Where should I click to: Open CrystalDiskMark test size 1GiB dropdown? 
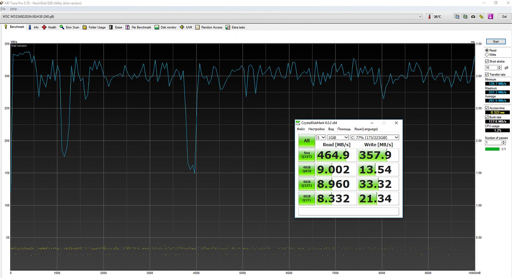tap(338, 137)
